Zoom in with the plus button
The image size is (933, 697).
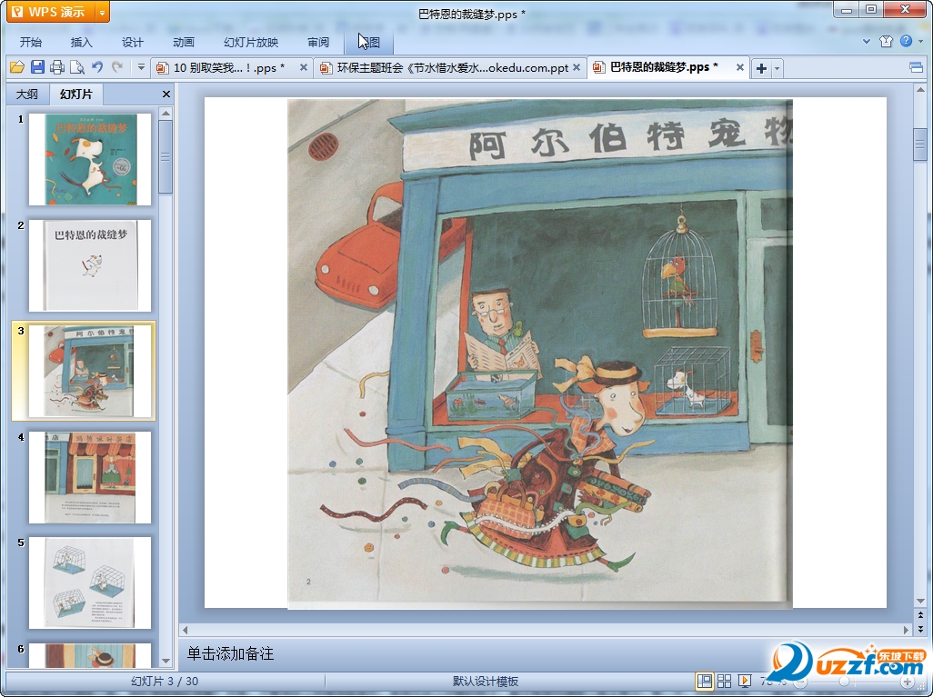[907, 682]
